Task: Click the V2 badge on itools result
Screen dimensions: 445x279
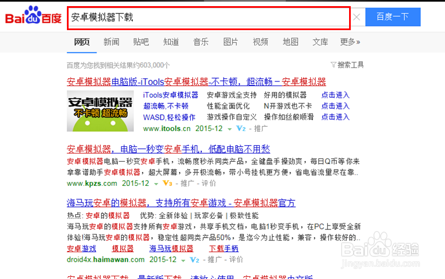Action: click(241, 129)
